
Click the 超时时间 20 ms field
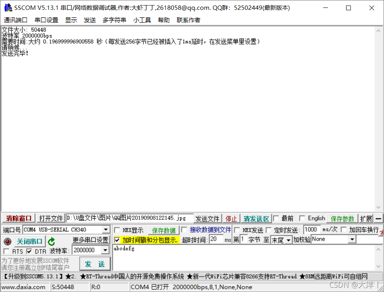coord(216,239)
